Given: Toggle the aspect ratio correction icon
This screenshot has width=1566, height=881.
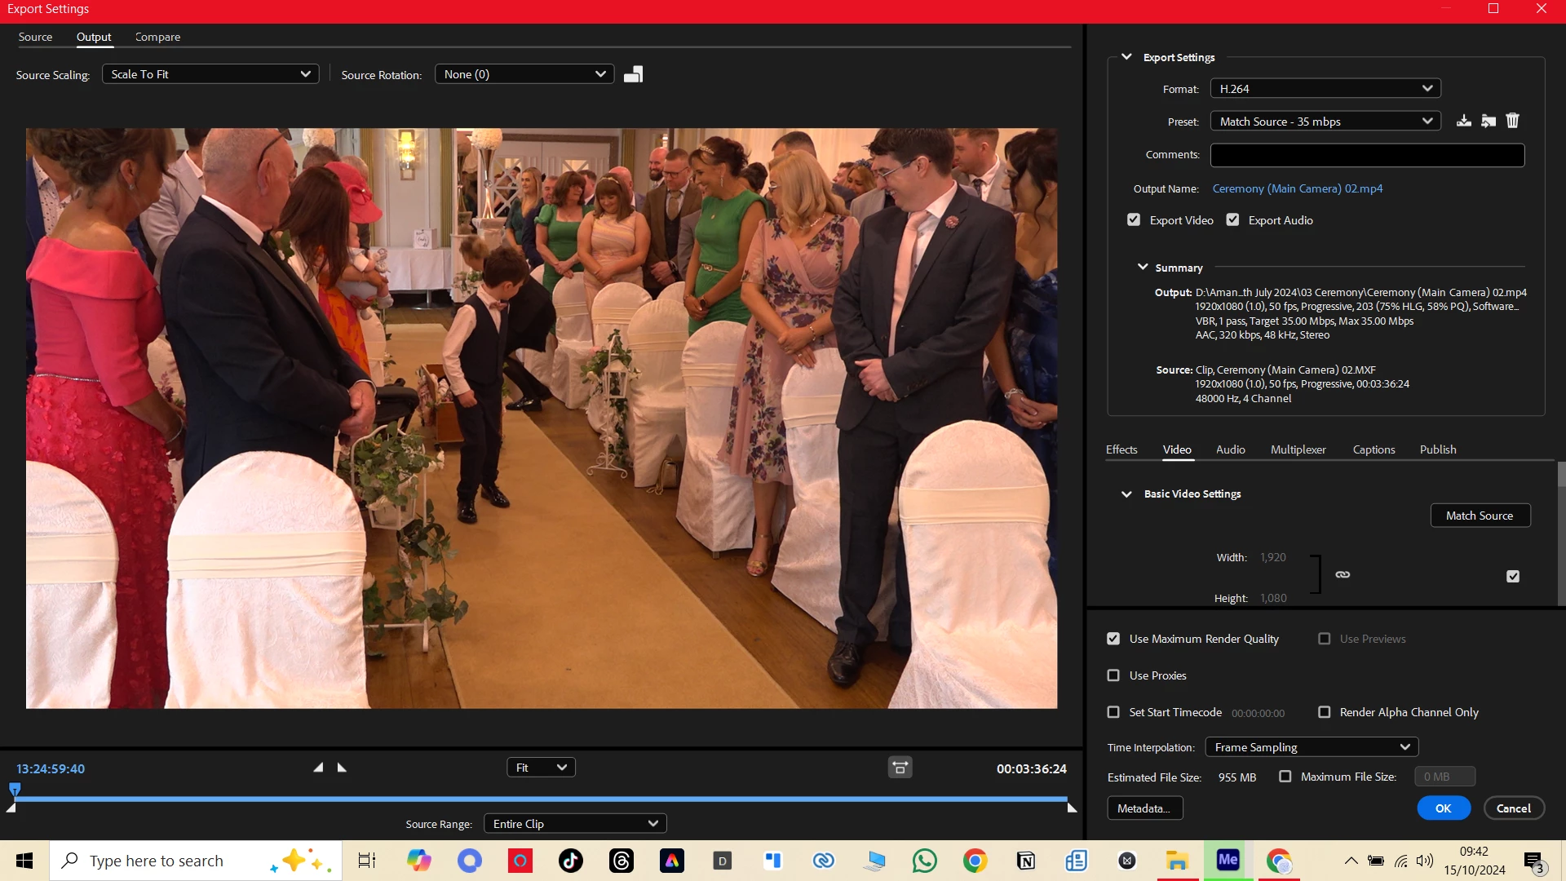Looking at the screenshot, I should [x=900, y=768].
